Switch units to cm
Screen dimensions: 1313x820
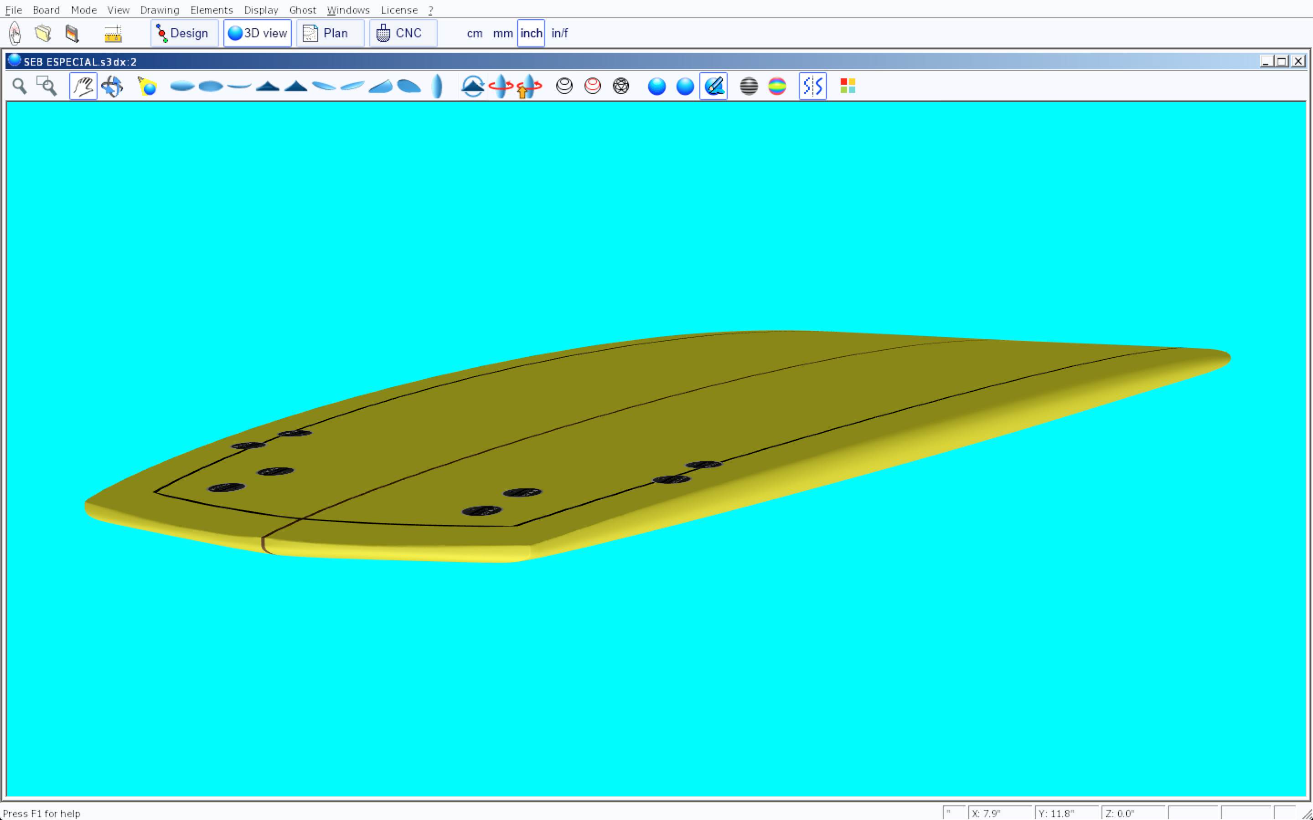(474, 34)
